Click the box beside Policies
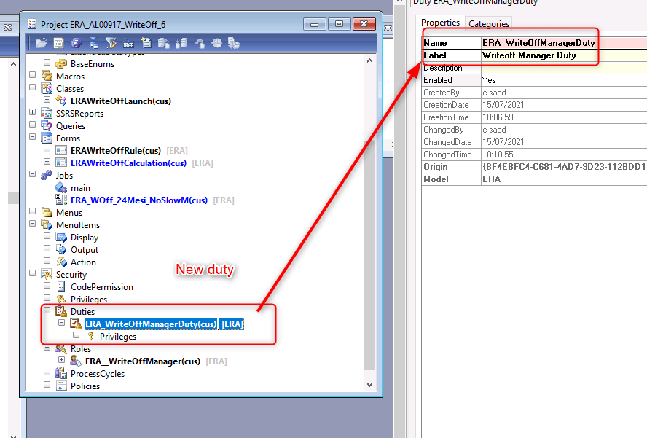The width and height of the screenshot is (647, 438). tap(47, 386)
